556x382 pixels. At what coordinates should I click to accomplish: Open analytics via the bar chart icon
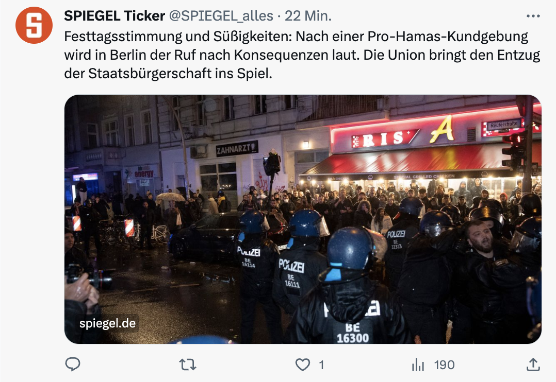(418, 364)
